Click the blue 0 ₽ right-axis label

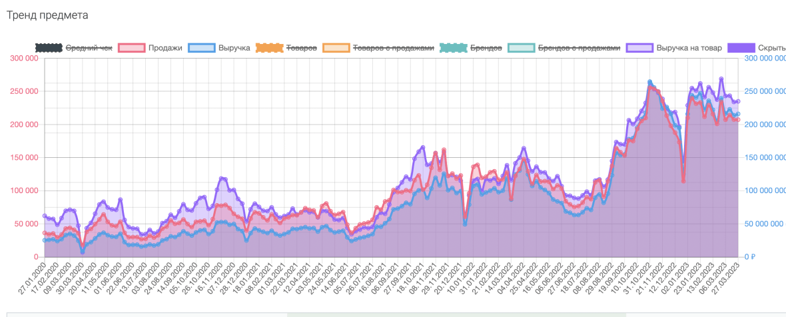point(750,257)
